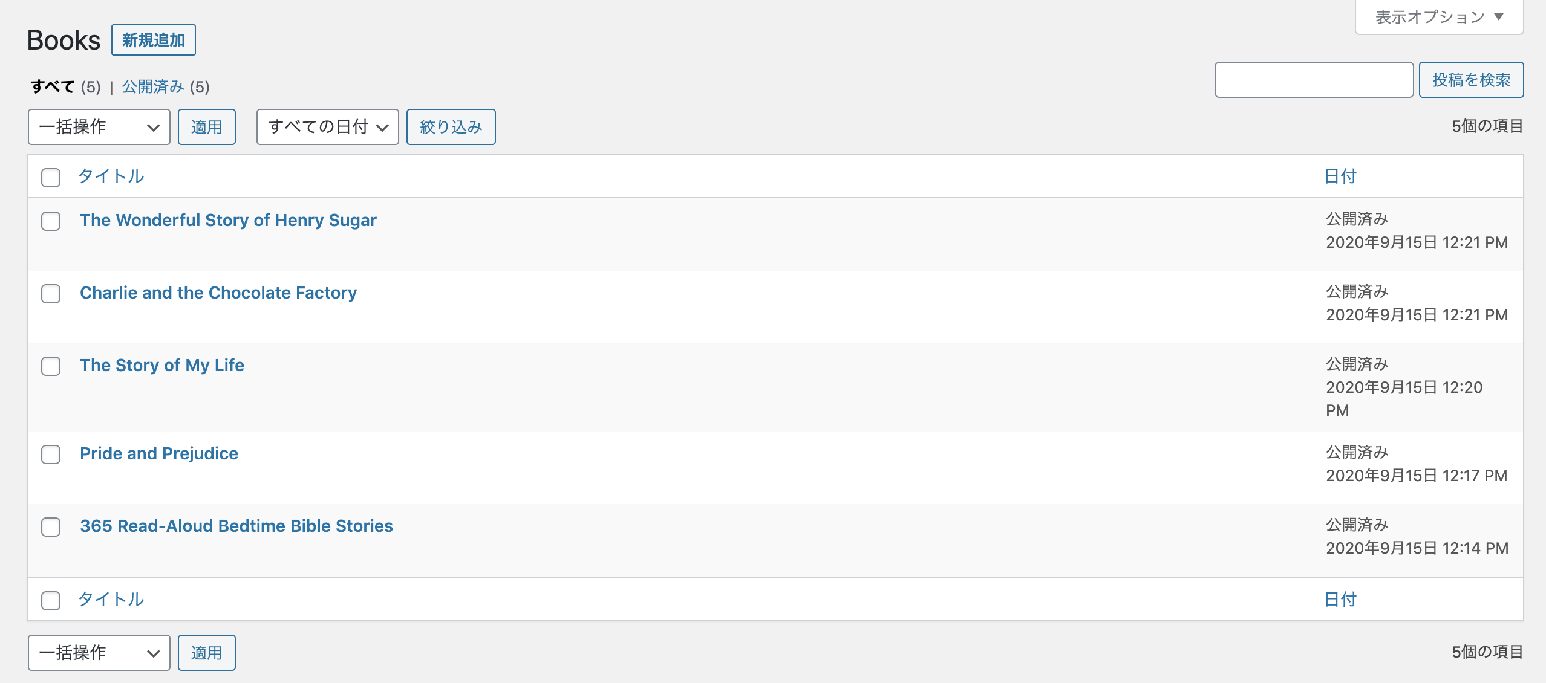The width and height of the screenshot is (1546, 683).
Task: Check the checkbox for 365 Read-Aloud Bedtime Bible Stories
Action: click(x=51, y=527)
